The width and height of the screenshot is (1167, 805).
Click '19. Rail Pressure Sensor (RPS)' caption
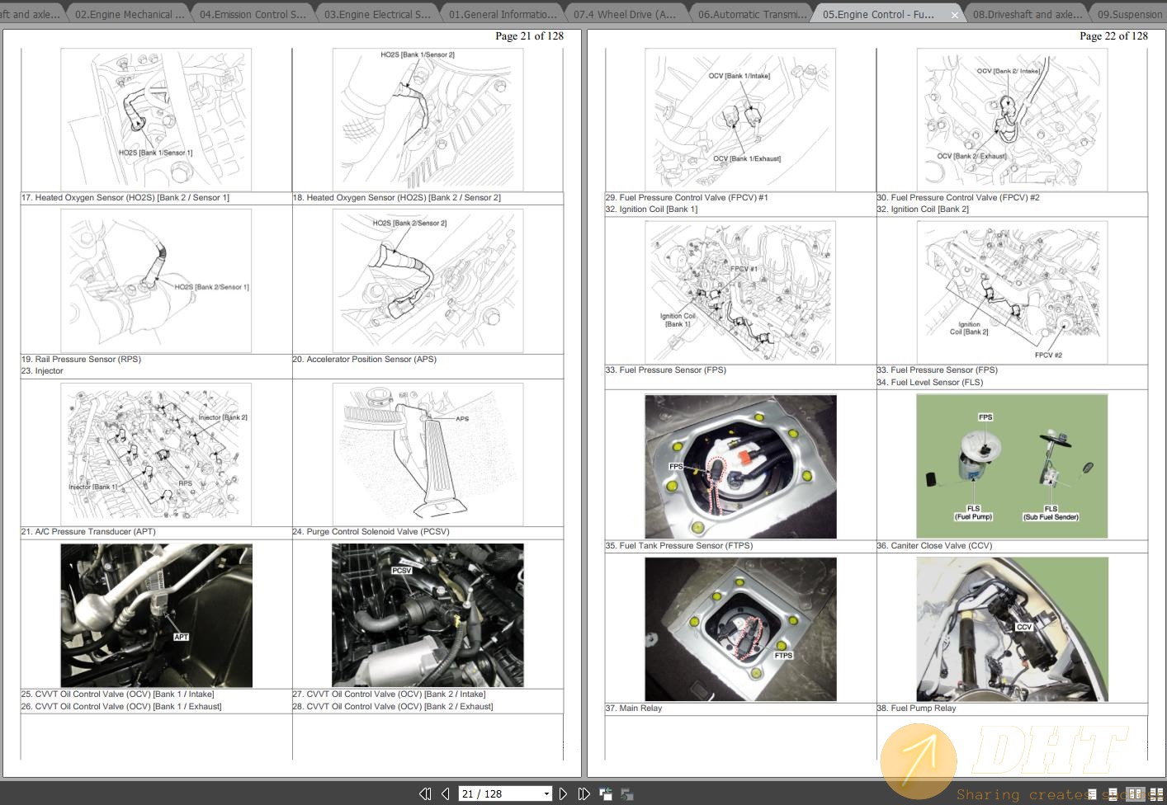point(81,360)
